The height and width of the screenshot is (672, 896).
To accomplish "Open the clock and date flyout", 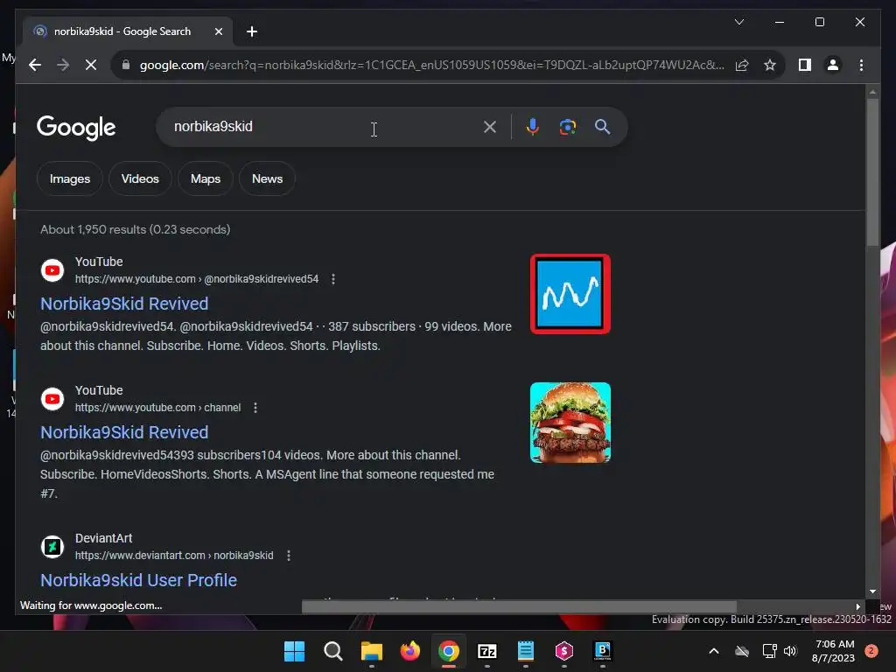I will point(833,651).
